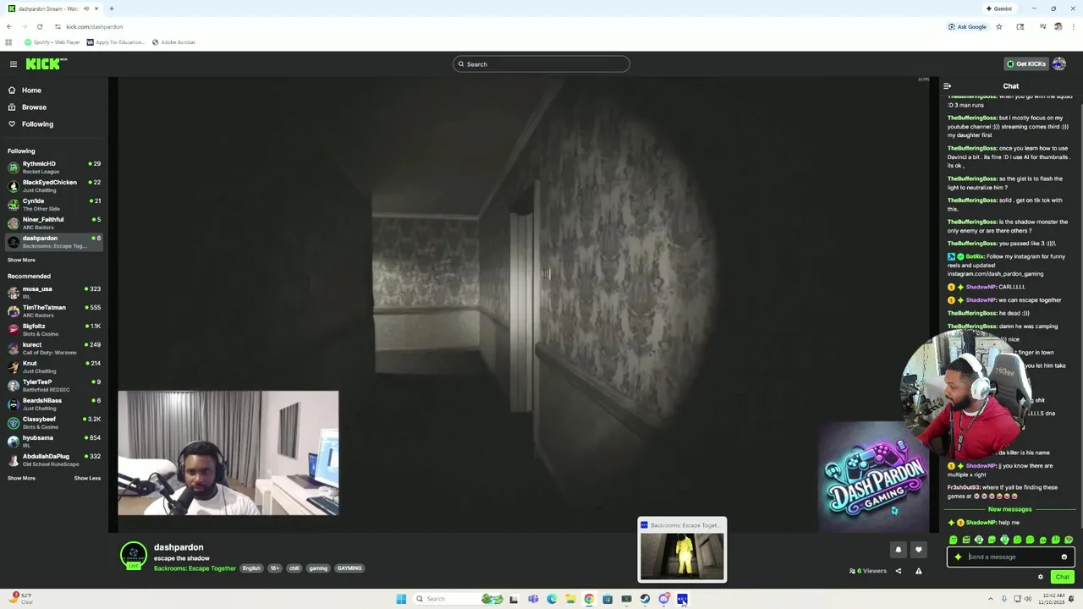This screenshot has width=1083, height=609.
Task: Bookmark this page with star icon
Action: click(999, 27)
